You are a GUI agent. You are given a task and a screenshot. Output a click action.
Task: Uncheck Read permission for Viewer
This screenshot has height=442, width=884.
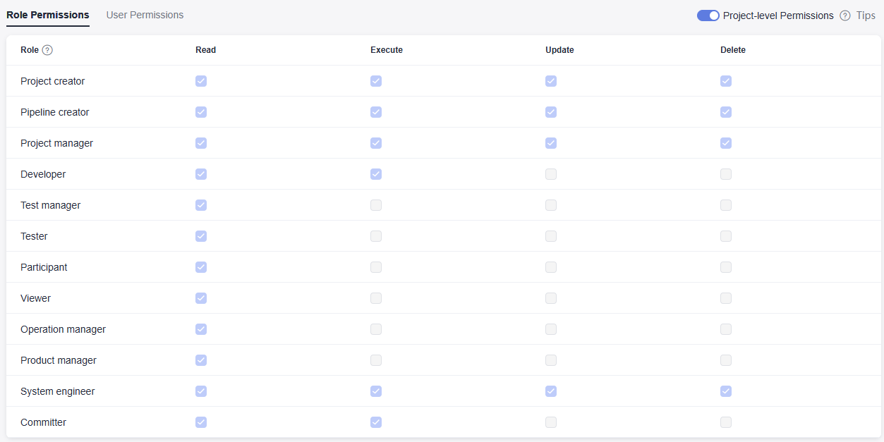[201, 298]
